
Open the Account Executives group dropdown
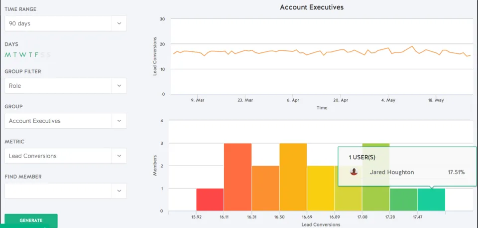[119, 121]
